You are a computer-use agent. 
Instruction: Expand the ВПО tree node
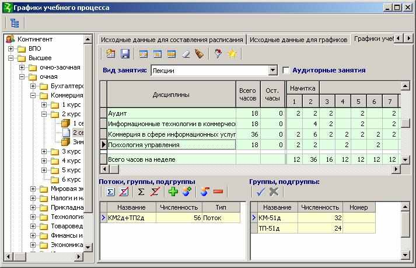click(11, 48)
